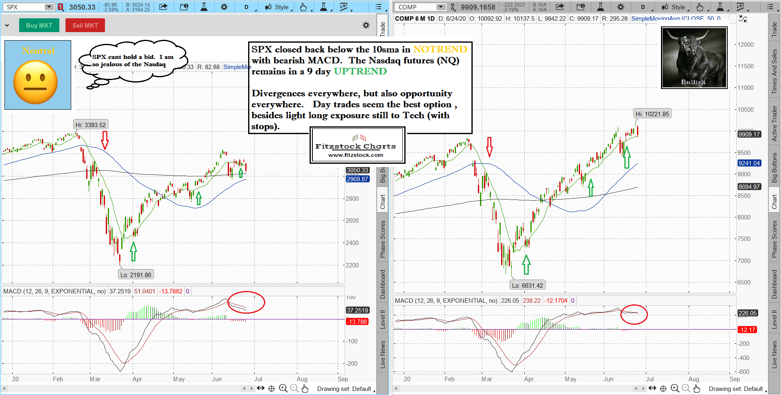The image size is (781, 395).
Task: Open the SPX symbol dropdown
Action: click(x=49, y=7)
